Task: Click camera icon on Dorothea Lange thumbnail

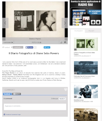Action: pos(75,97)
